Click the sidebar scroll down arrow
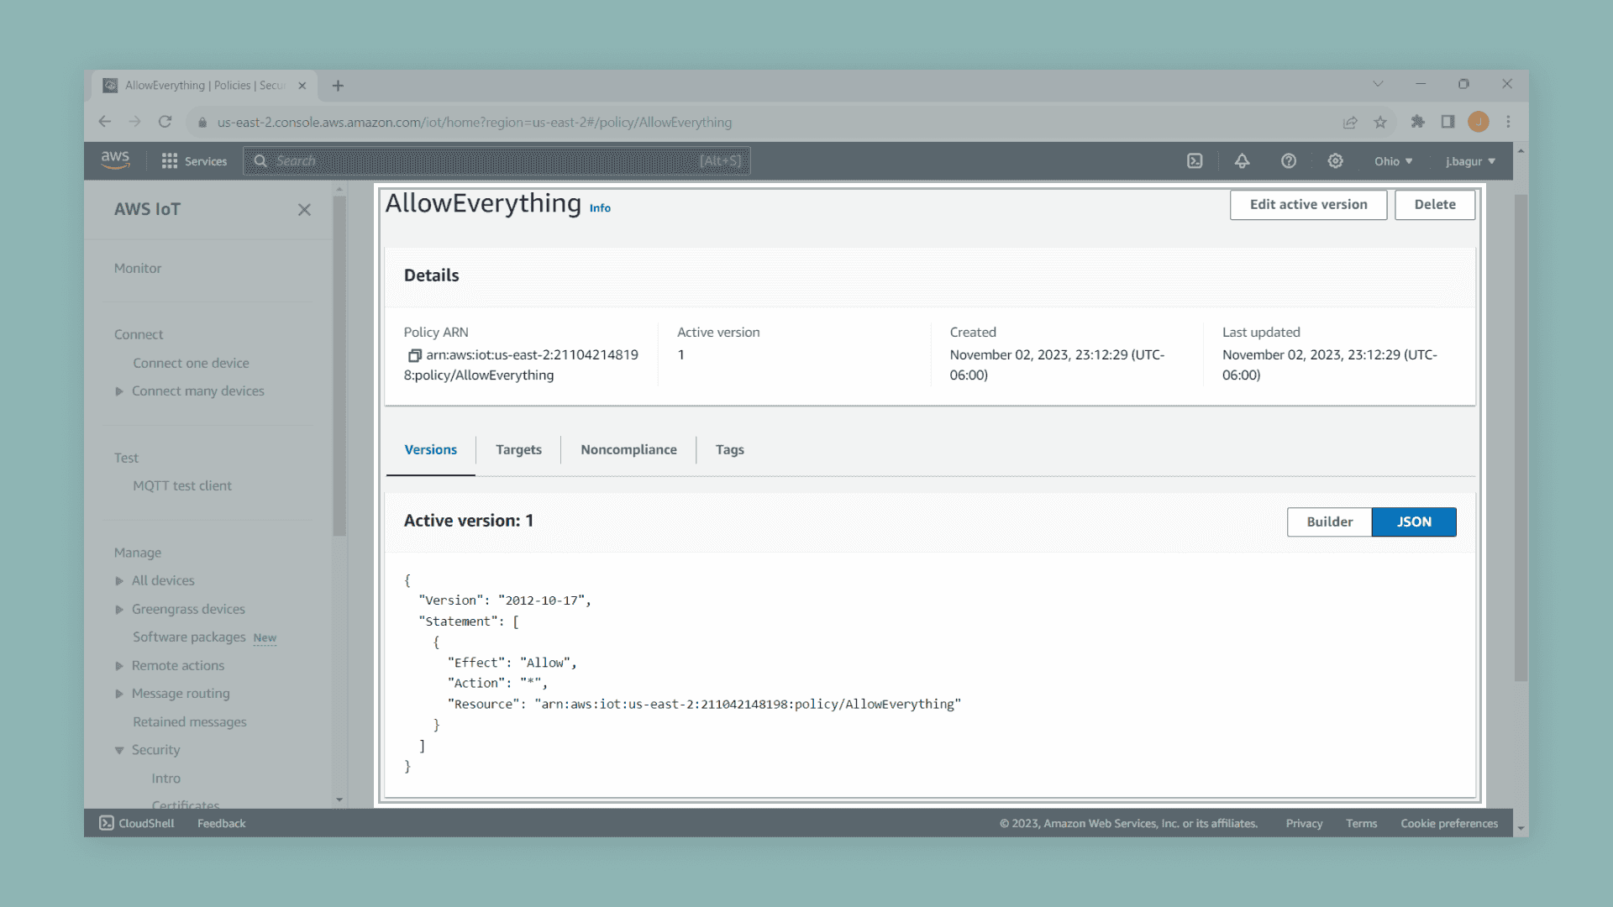The width and height of the screenshot is (1613, 907). [x=339, y=800]
